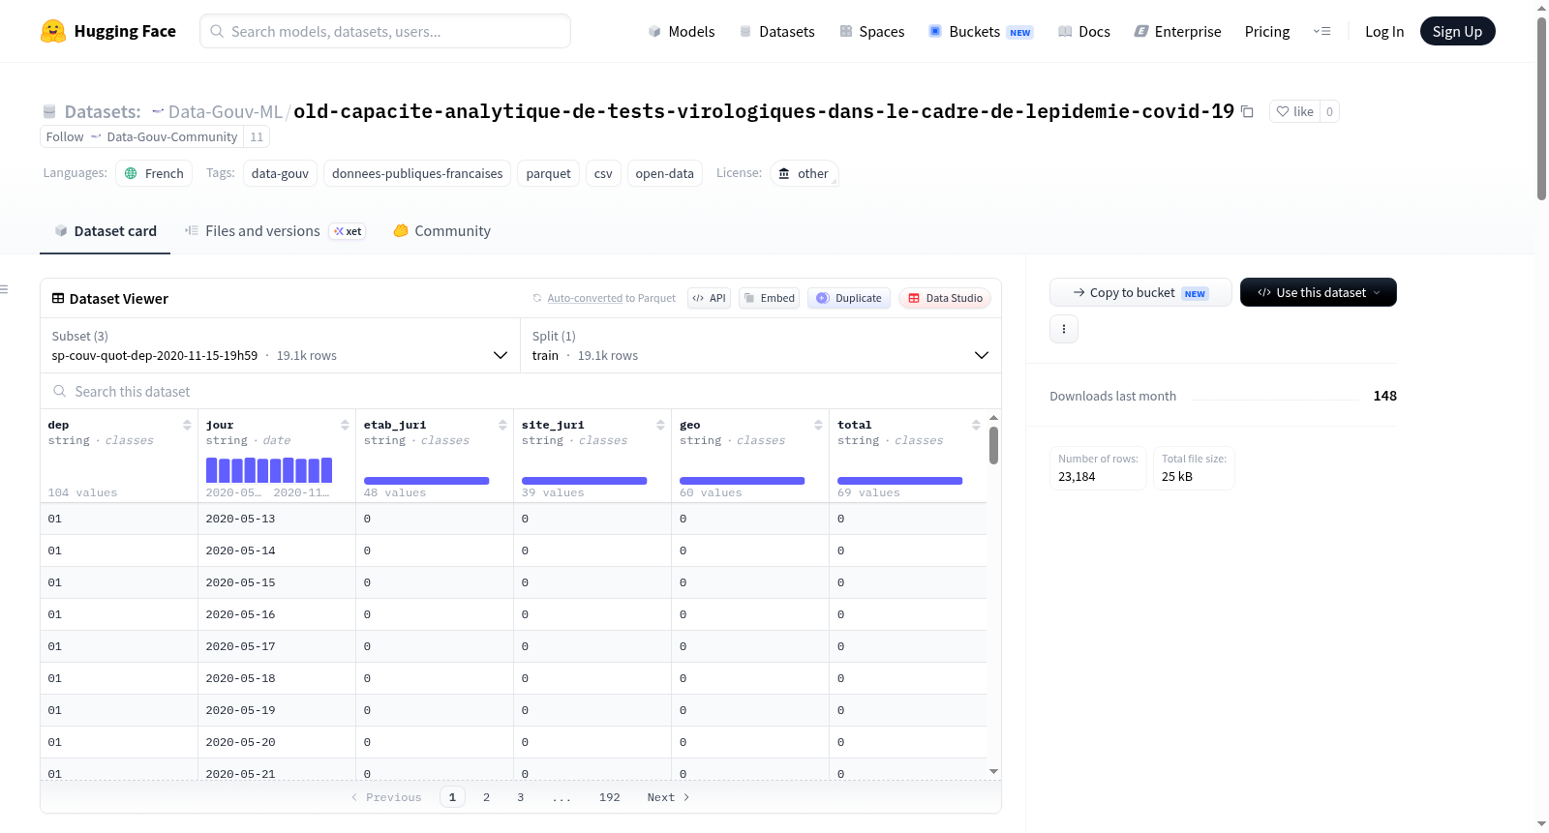Click the Duplicate button
This screenshot has height=833, width=1549.
pyautogui.click(x=849, y=298)
